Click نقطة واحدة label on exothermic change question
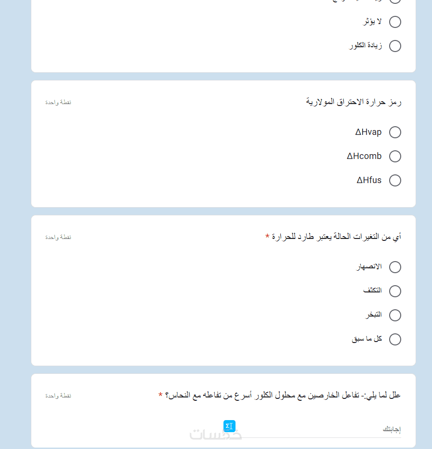This screenshot has height=449, width=432. (58, 237)
